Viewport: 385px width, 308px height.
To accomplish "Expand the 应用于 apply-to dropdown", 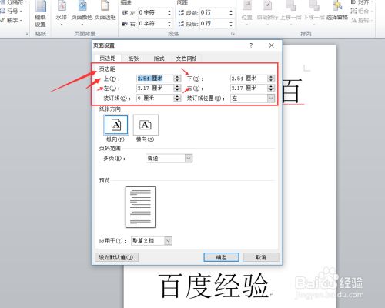I will pyautogui.click(x=168, y=241).
